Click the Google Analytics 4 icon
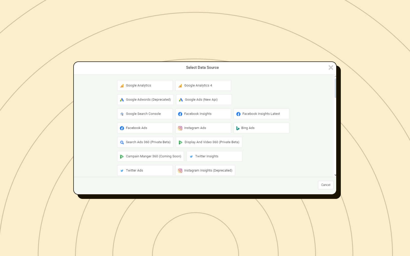410x256 pixels. click(x=180, y=86)
